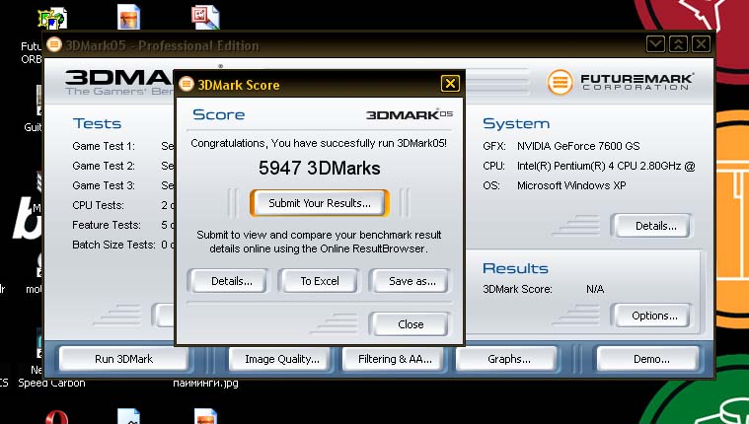Open System Details... button
Image resolution: width=749 pixels, height=424 pixels.
(655, 226)
